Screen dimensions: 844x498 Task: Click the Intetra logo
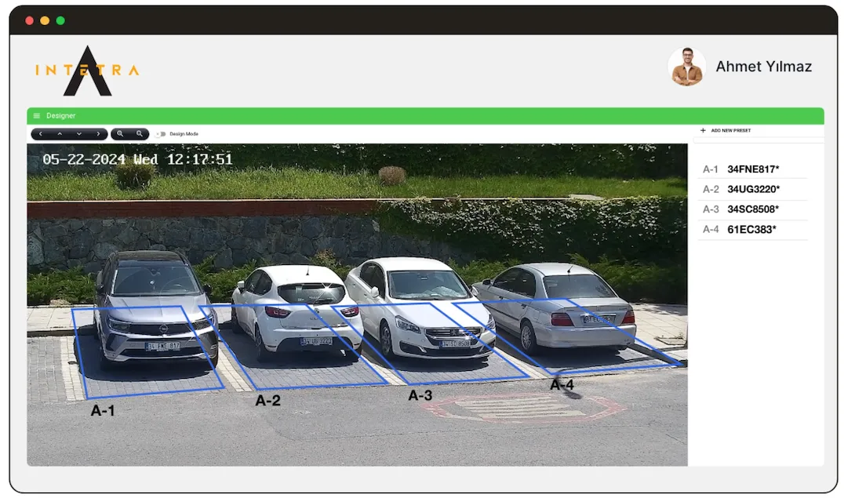(87, 71)
